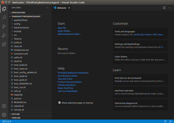
Task: Open rebuild.sh file
Action: (x=30, y=106)
